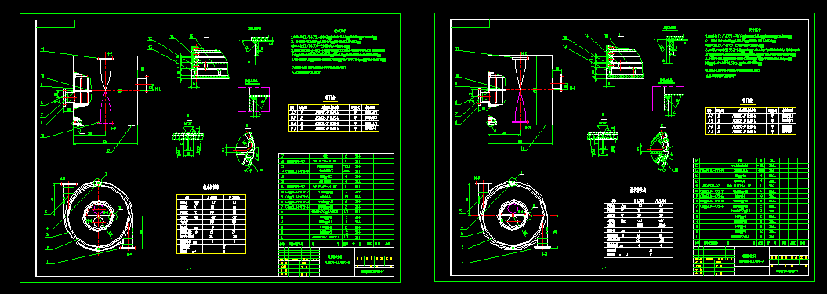The width and height of the screenshot is (827, 294).
Task: Select the green parts list table on left sheet
Action: (336, 200)
